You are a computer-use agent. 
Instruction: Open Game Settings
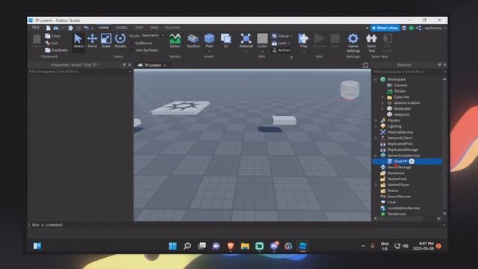(353, 43)
